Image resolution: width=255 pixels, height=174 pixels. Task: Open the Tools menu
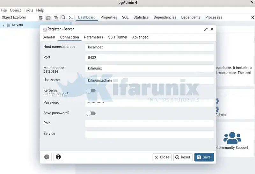click(x=28, y=10)
